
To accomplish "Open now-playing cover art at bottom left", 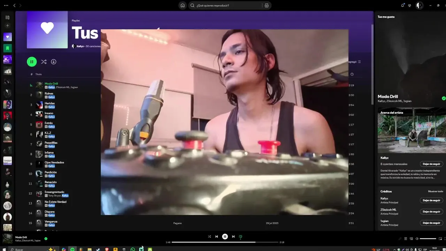I will point(8,238).
